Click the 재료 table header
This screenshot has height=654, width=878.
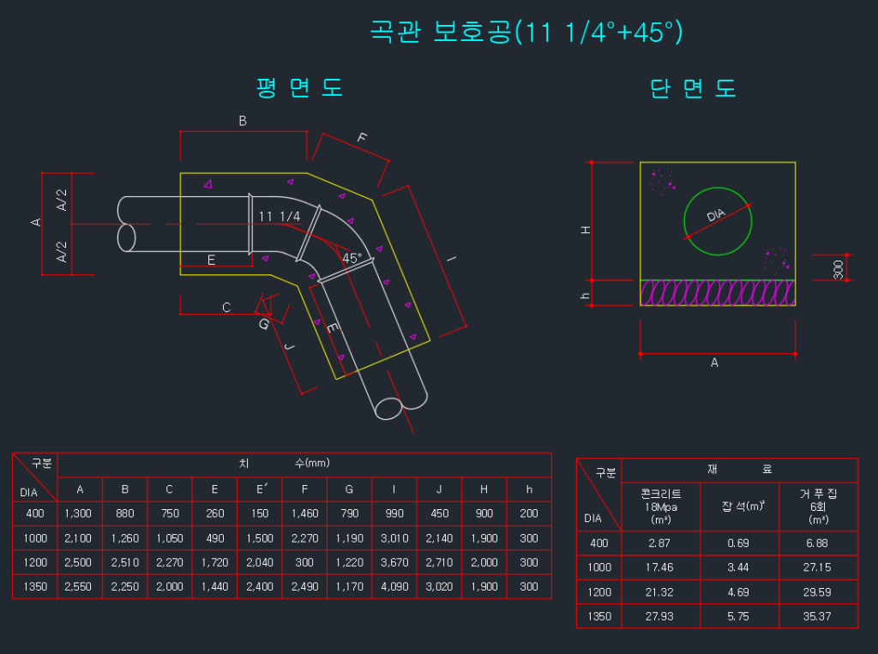click(739, 470)
